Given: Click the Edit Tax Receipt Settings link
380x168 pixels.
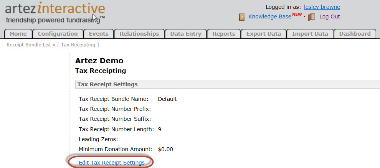Looking at the screenshot, I should click(x=111, y=163).
